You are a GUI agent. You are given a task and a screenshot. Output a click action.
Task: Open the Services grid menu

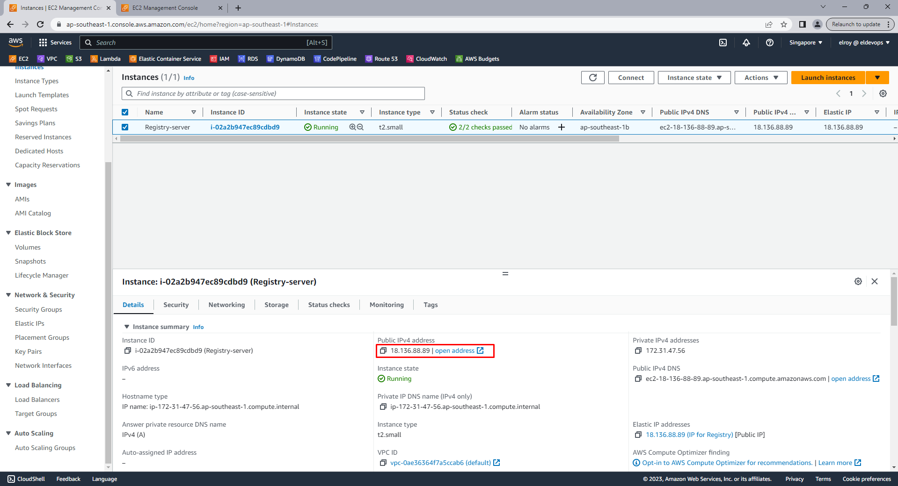55,43
